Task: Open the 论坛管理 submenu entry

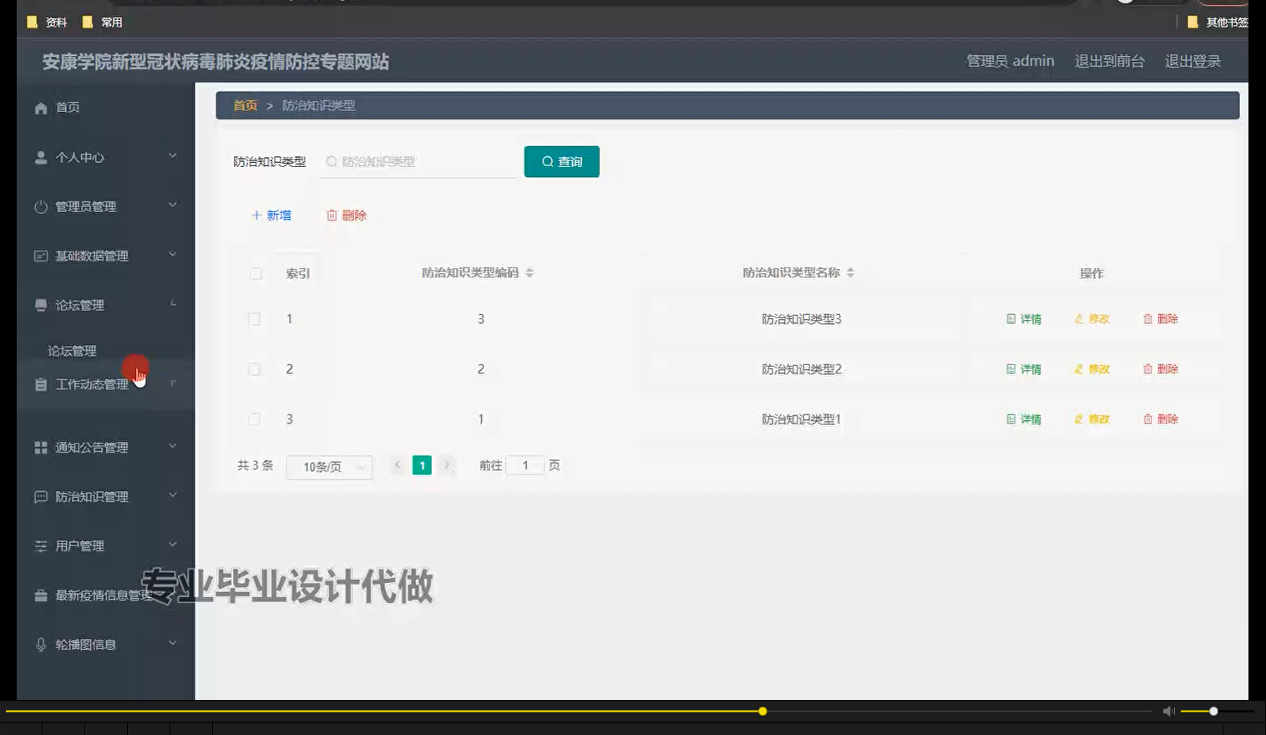Action: pos(71,351)
